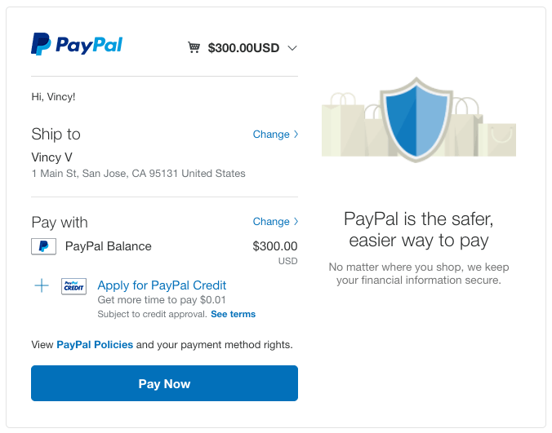Open the See terms link
The height and width of the screenshot is (433, 552).
pyautogui.click(x=233, y=314)
